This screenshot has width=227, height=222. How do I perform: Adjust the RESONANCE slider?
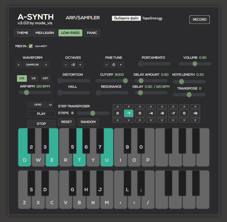click(112, 93)
